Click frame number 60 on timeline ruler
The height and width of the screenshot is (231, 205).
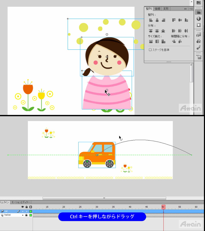coord(196,207)
